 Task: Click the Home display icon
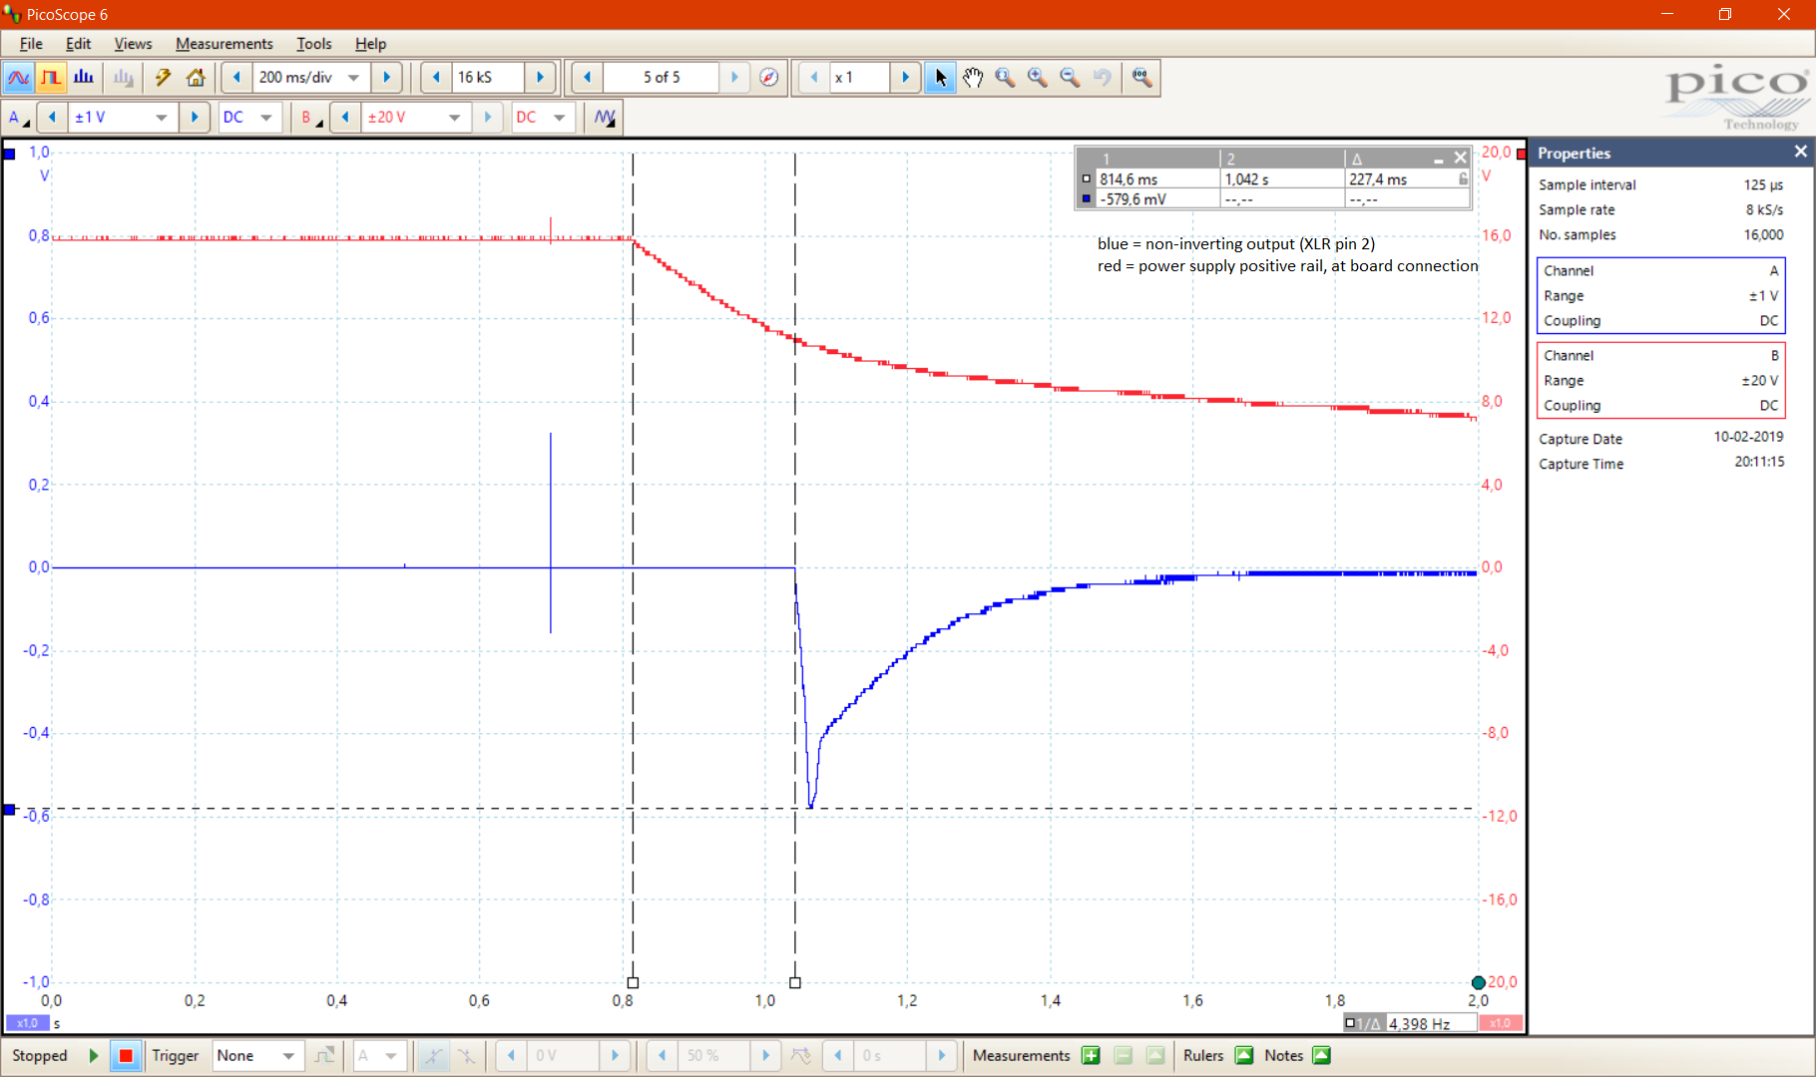(x=196, y=77)
